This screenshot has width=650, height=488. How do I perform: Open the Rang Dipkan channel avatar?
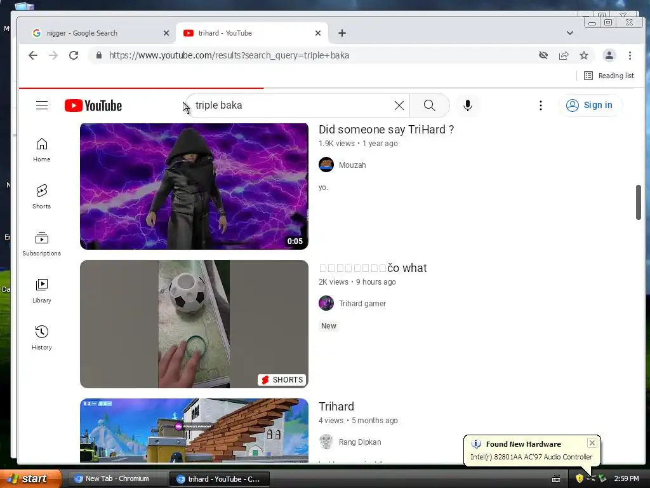(x=326, y=442)
